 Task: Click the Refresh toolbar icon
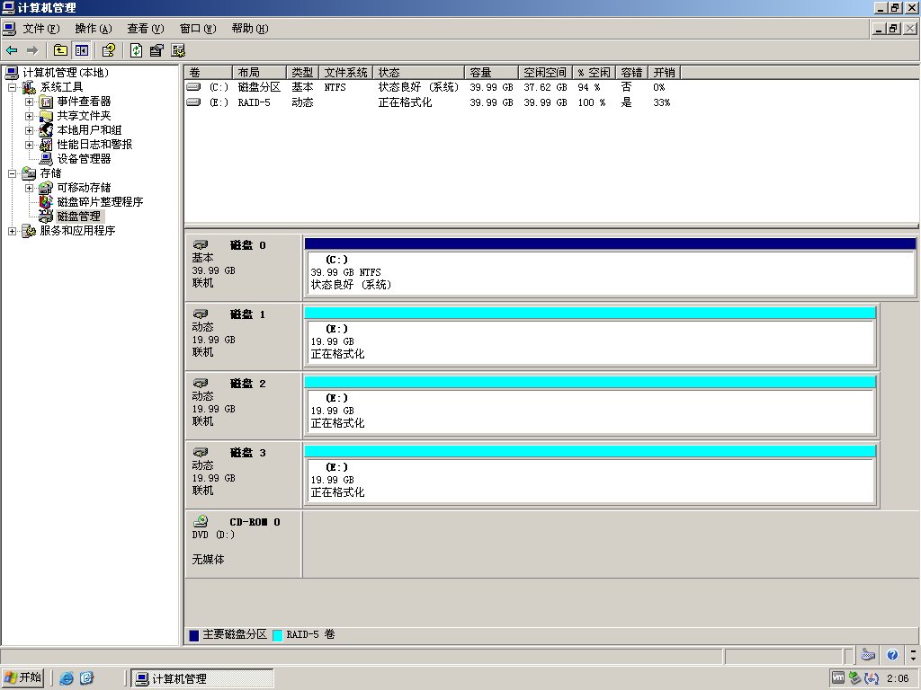[x=137, y=50]
